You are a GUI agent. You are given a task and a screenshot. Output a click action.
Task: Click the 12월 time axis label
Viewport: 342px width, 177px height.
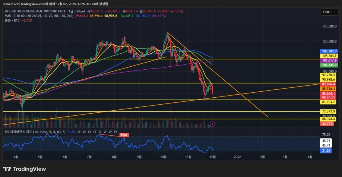pyautogui.click(x=213, y=157)
